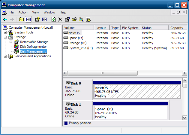This screenshot has width=189, height=135.
Task: Click the Computer Management title bar icon
Action: click(4, 5)
